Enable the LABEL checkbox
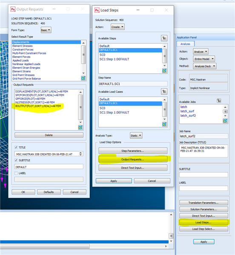This screenshot has height=255, width=235. click(x=16, y=173)
